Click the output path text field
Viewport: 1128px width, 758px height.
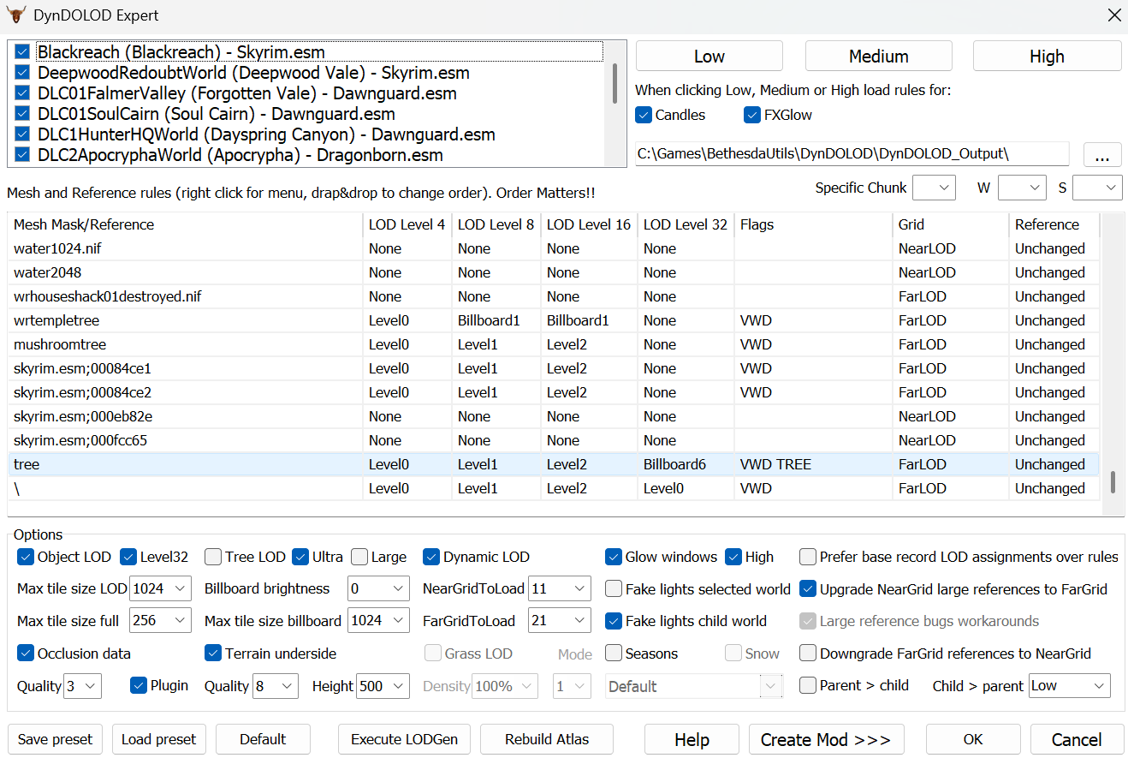tap(852, 154)
